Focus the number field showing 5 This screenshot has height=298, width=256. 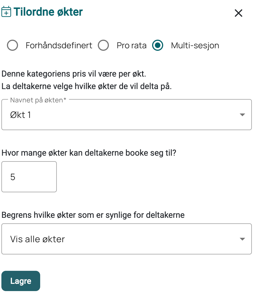(29, 177)
